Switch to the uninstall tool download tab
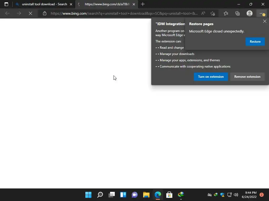This screenshot has width=269, height=201. tap(44, 4)
